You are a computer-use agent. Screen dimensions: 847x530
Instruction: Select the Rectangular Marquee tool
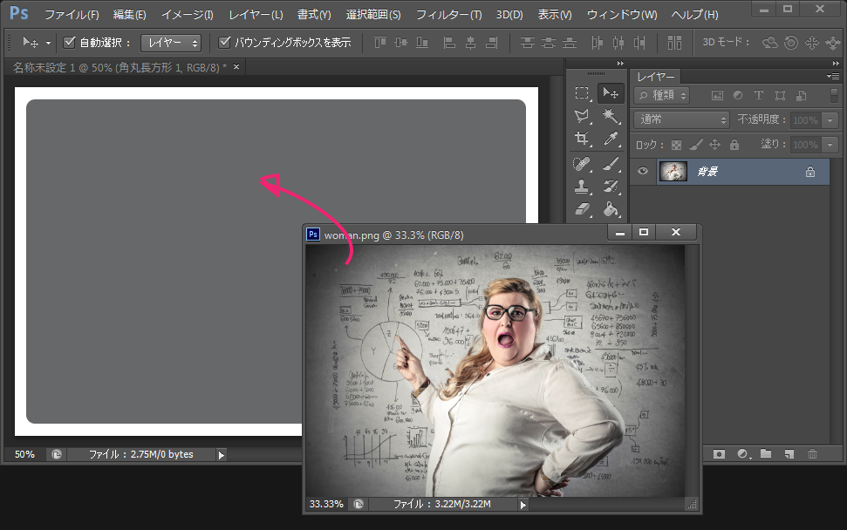point(582,93)
